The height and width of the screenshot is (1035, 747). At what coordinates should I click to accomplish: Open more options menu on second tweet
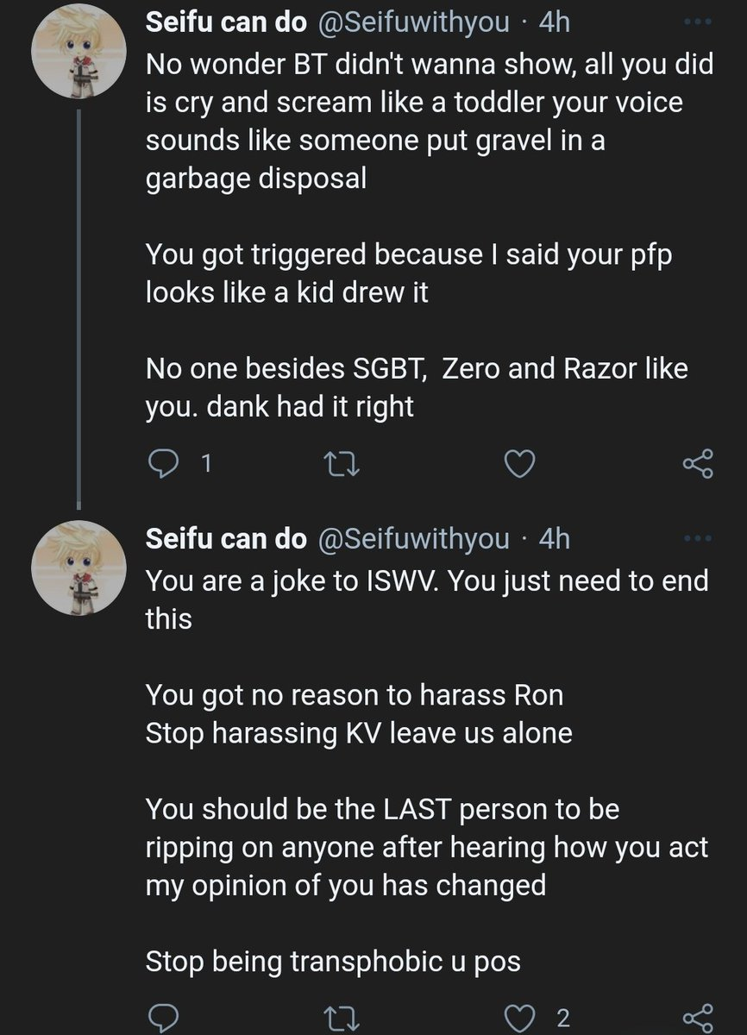(x=699, y=538)
